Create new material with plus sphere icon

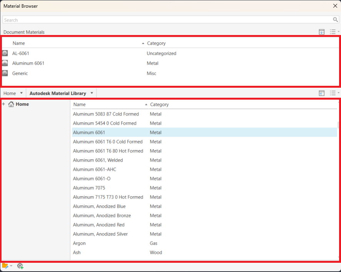click(20, 266)
